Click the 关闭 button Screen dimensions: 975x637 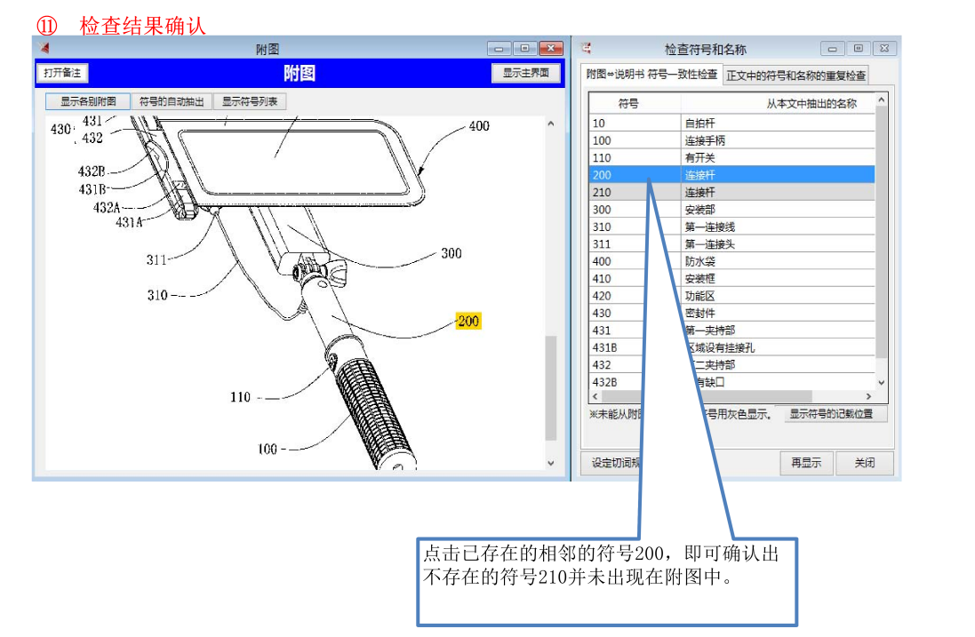point(864,463)
